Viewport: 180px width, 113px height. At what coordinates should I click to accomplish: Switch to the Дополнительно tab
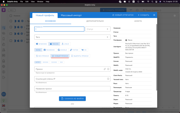(95, 21)
